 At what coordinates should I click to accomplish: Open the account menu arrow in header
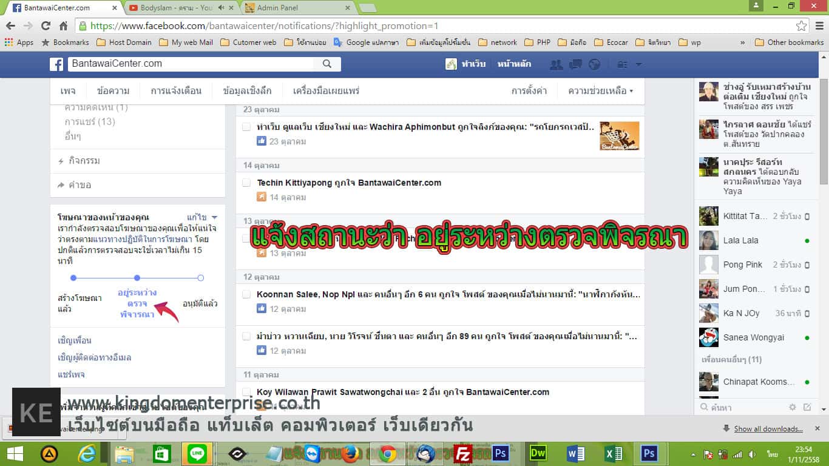(638, 64)
